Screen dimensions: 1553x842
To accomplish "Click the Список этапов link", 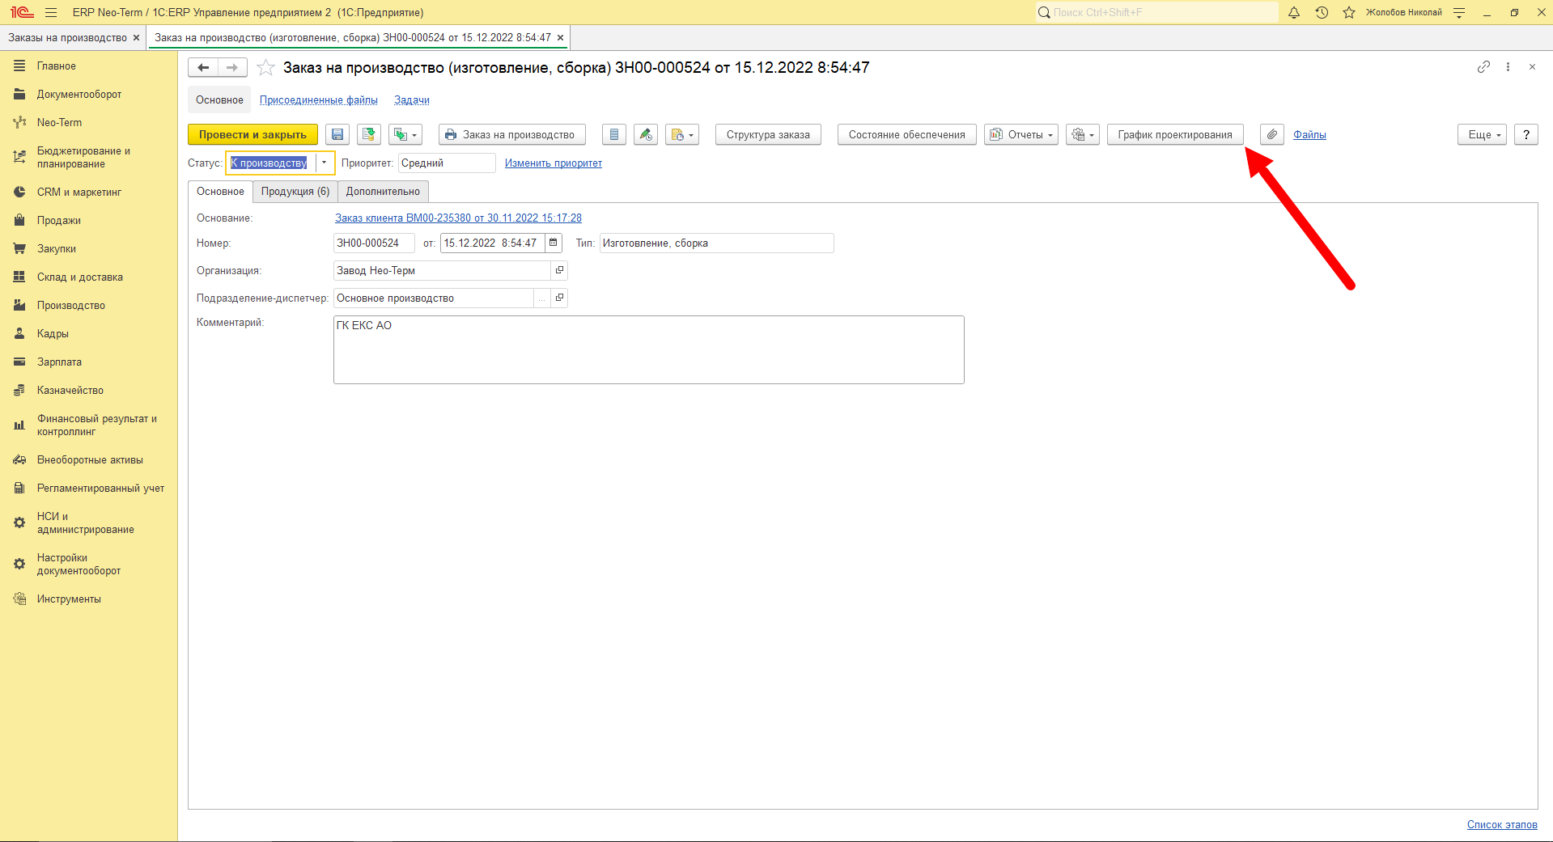I will 1502,825.
